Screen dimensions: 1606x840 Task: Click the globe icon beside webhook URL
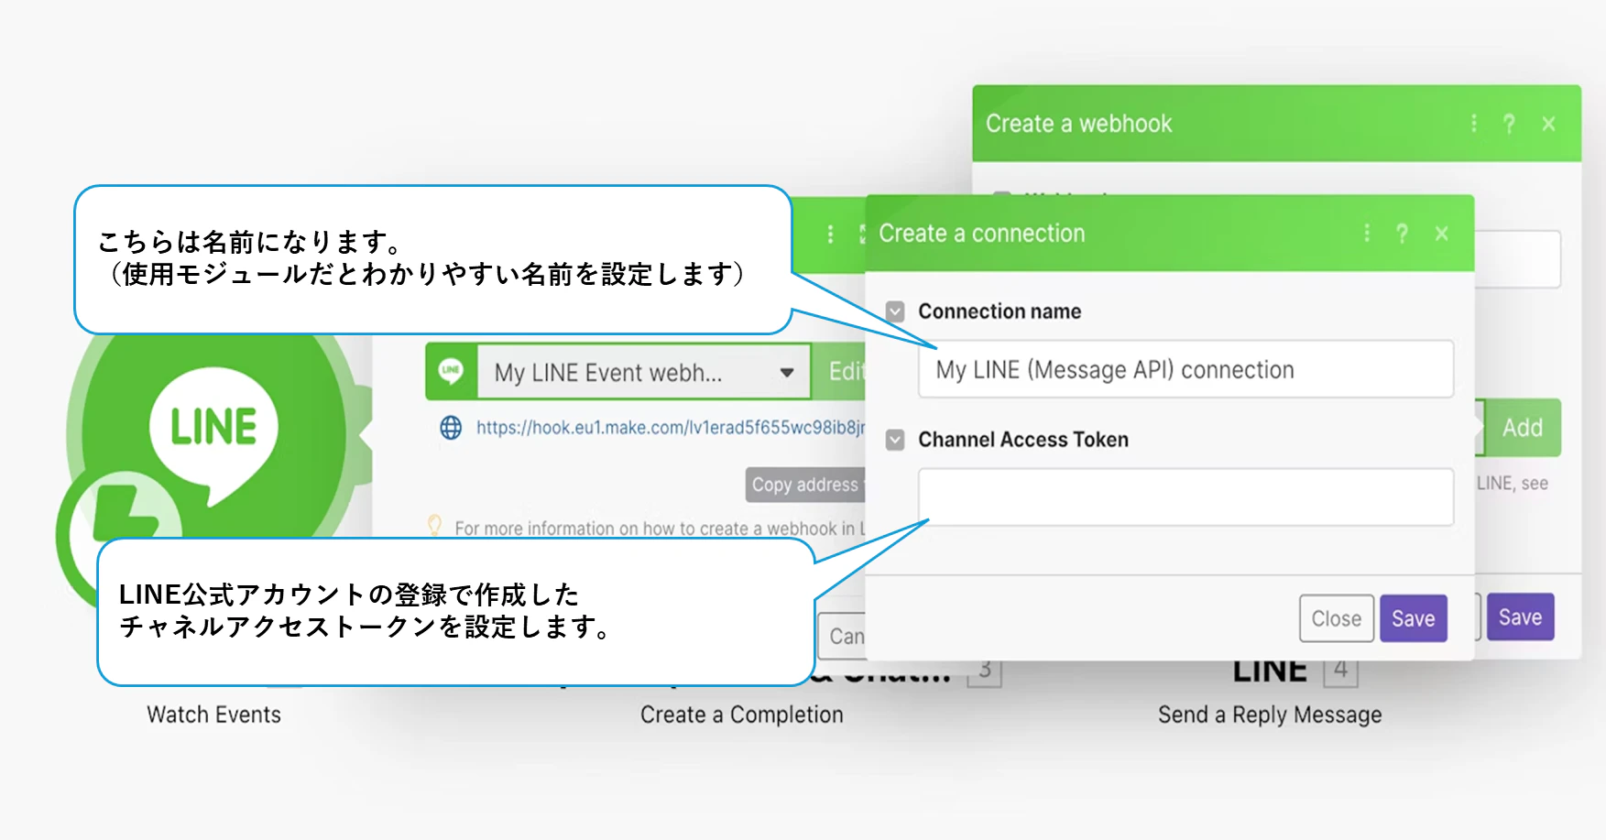click(x=451, y=428)
